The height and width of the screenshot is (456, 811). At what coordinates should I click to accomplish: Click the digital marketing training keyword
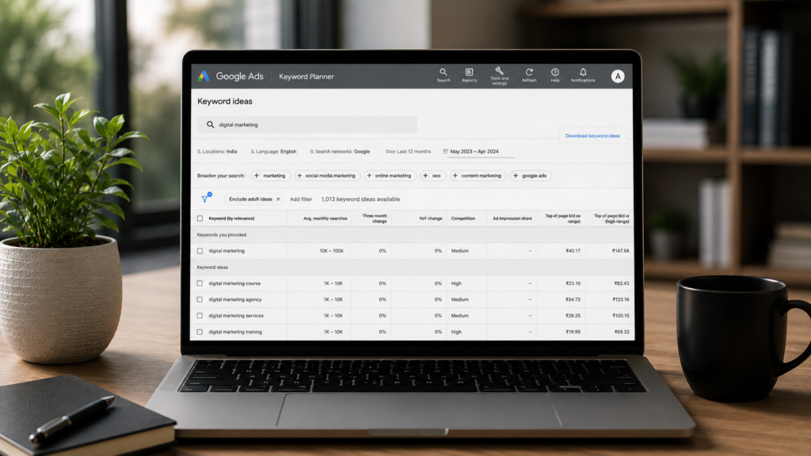(234, 332)
